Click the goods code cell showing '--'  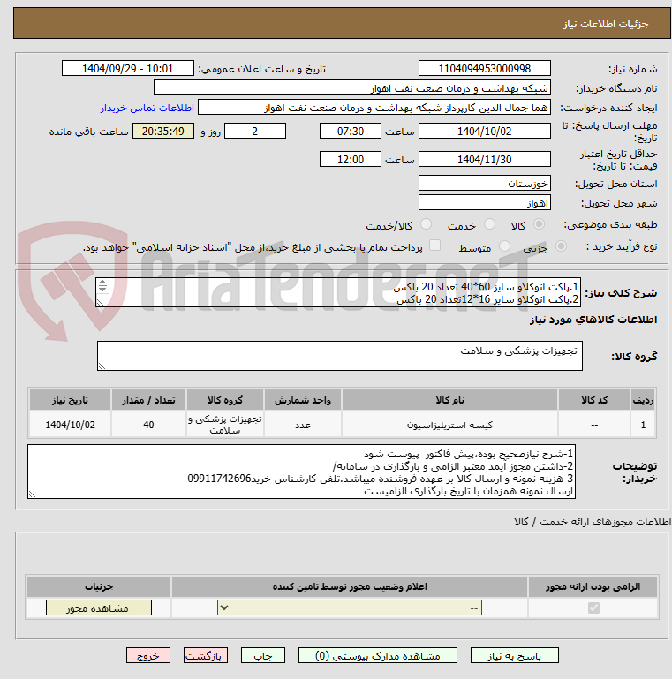coord(593,425)
